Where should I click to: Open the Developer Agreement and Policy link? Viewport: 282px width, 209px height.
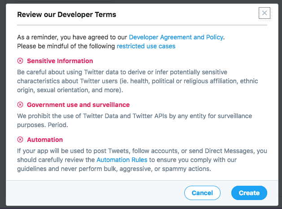pos(176,37)
